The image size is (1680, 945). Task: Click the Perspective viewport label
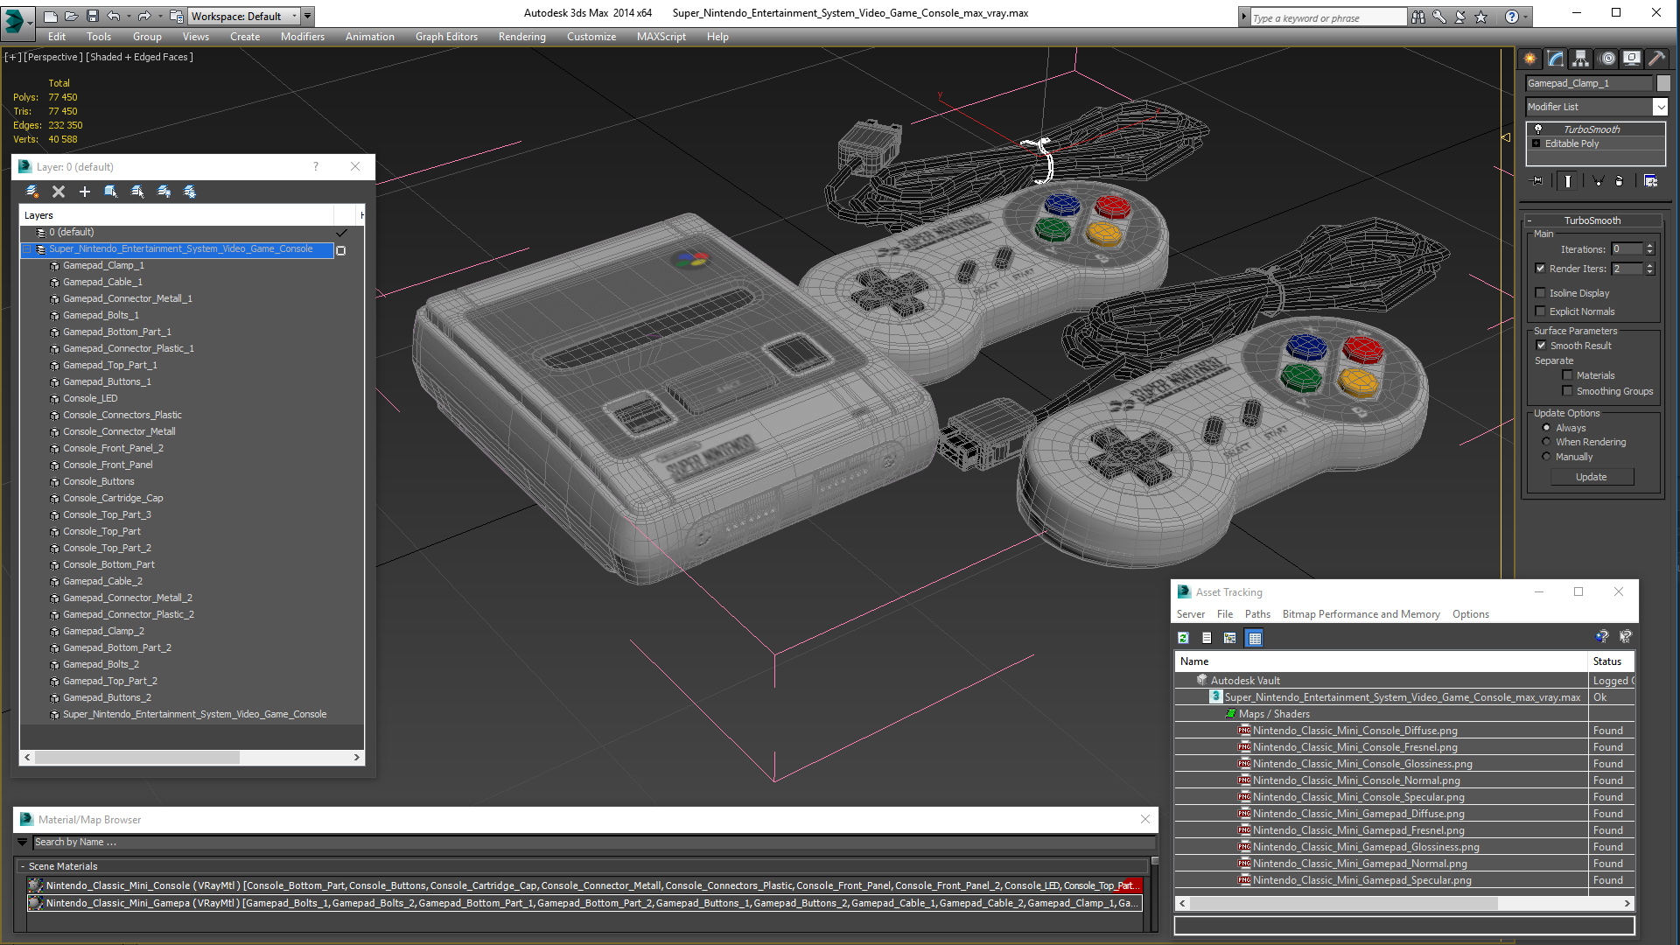click(53, 57)
